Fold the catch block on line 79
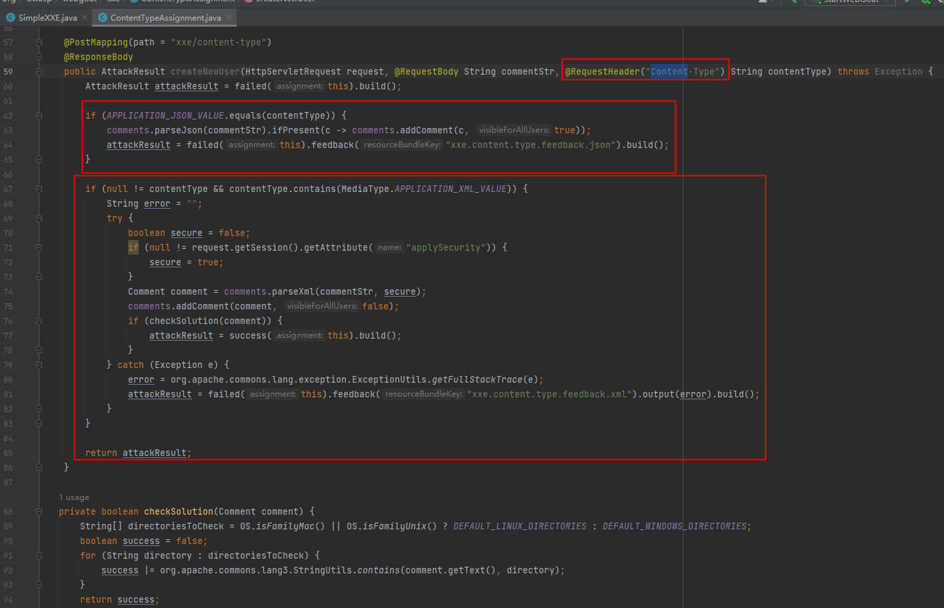Viewport: 944px width, 608px height. [x=39, y=365]
